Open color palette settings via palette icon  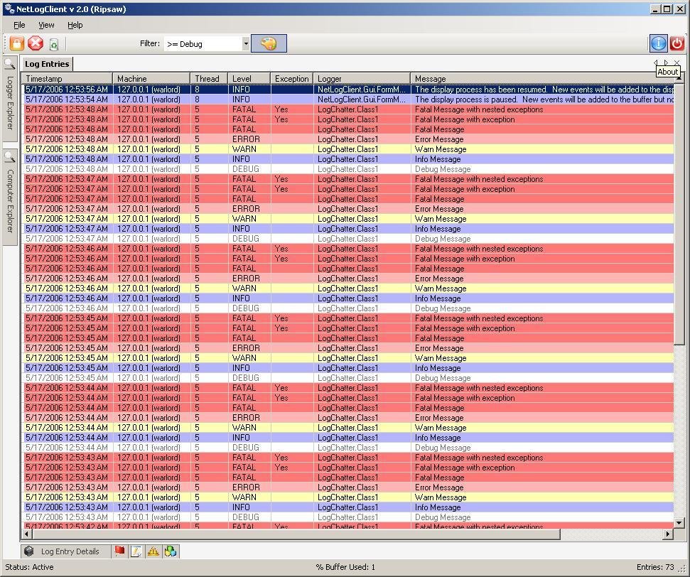coord(269,43)
